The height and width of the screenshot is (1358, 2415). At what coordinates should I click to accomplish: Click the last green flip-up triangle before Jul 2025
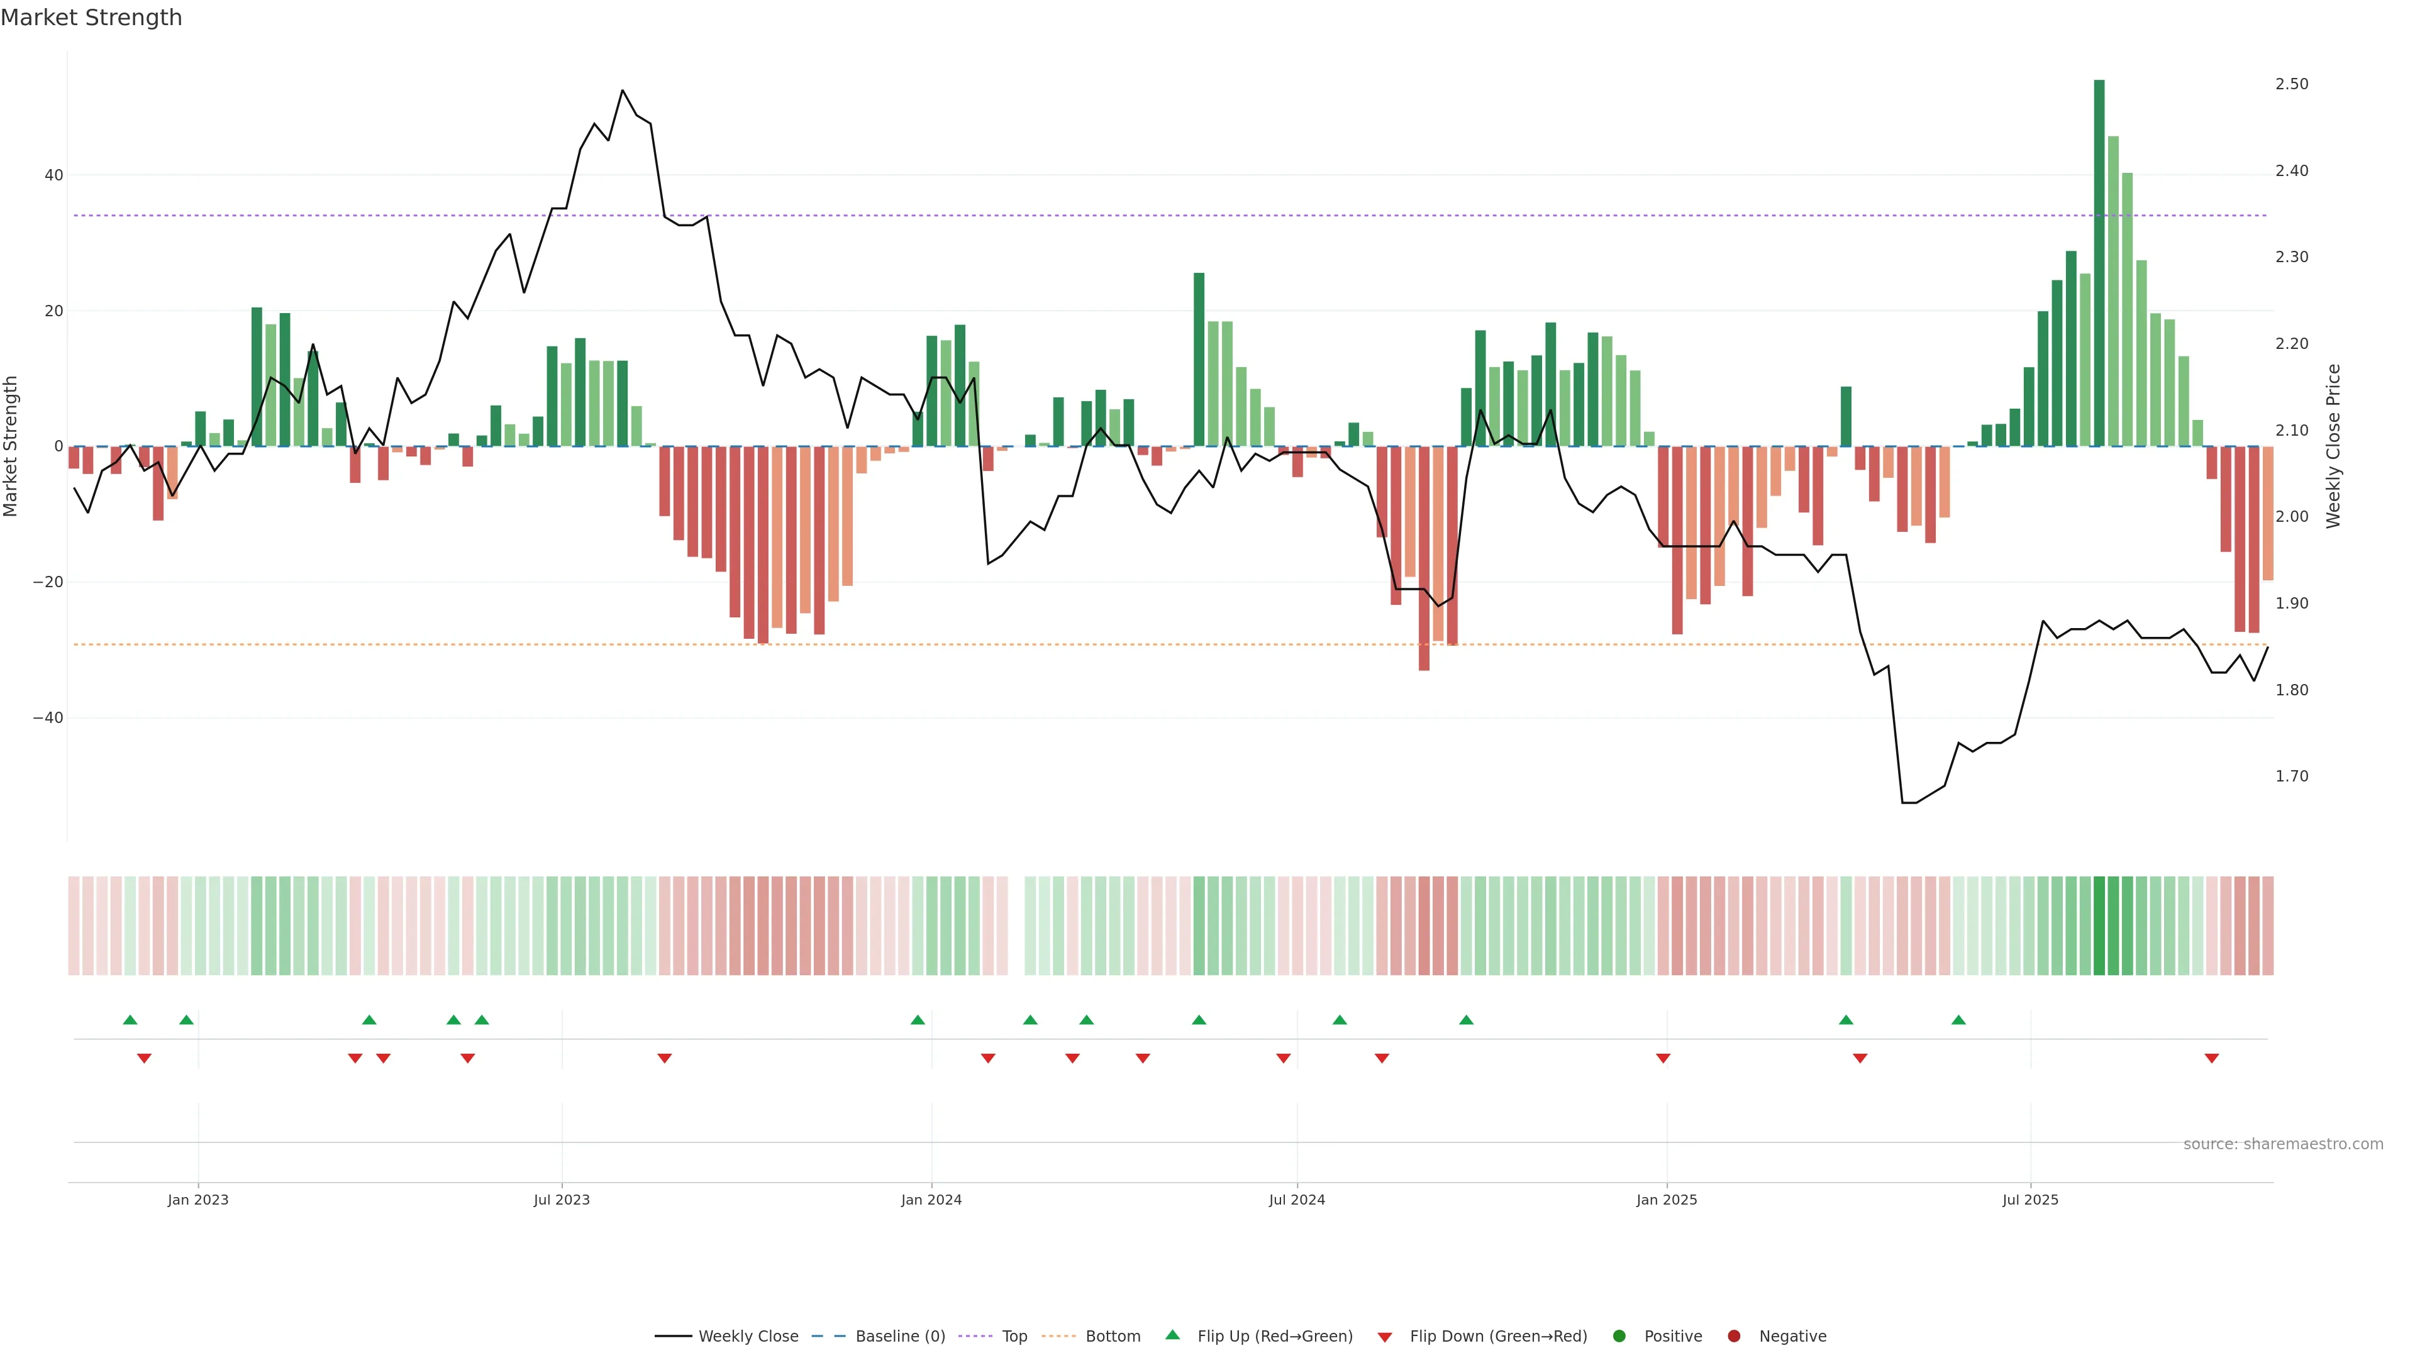point(1958,1020)
